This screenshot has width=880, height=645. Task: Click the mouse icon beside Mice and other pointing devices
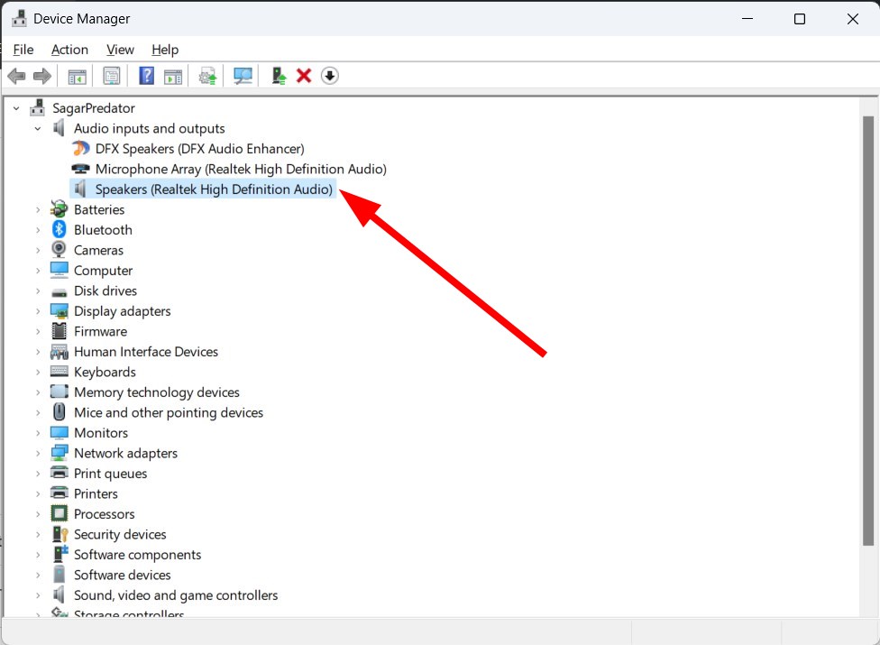tap(59, 412)
